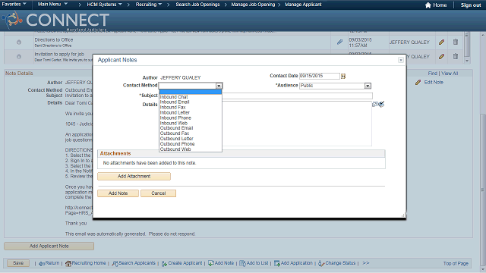The image size is (486, 273).
Task: Click the Edit Note pencil icon
Action: pos(418,83)
